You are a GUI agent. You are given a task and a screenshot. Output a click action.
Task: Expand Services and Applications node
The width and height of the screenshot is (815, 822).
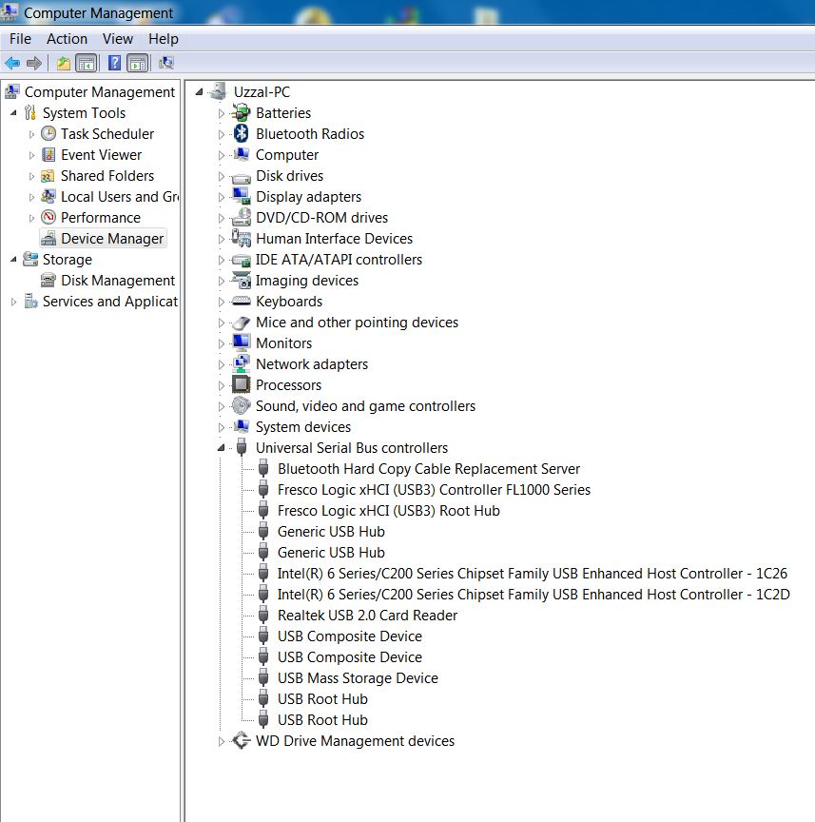[x=13, y=302]
